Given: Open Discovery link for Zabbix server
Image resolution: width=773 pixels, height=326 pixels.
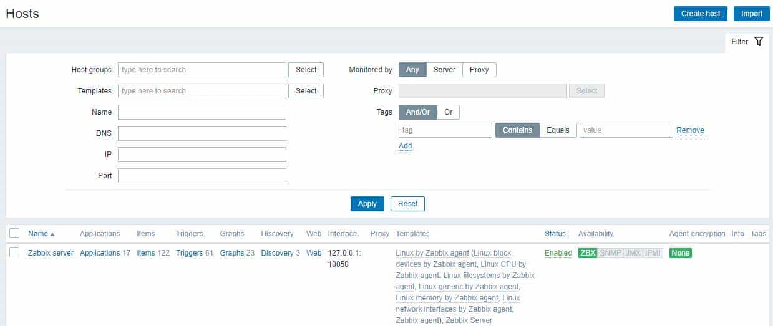Looking at the screenshot, I should click(x=277, y=253).
